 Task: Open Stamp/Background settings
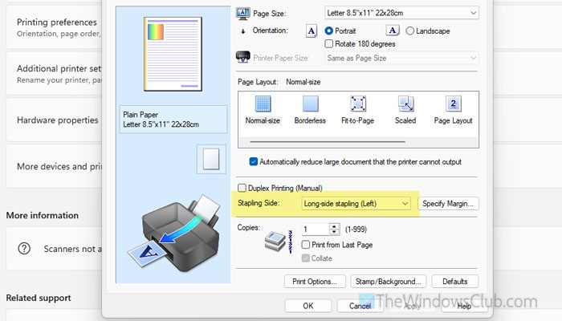tap(388, 282)
